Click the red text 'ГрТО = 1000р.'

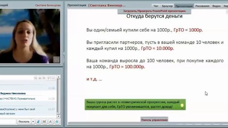click(188, 30)
